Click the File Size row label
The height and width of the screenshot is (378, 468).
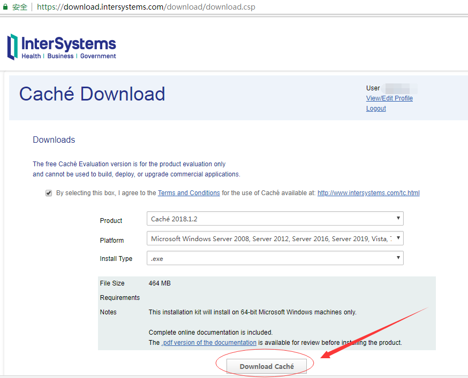click(112, 283)
